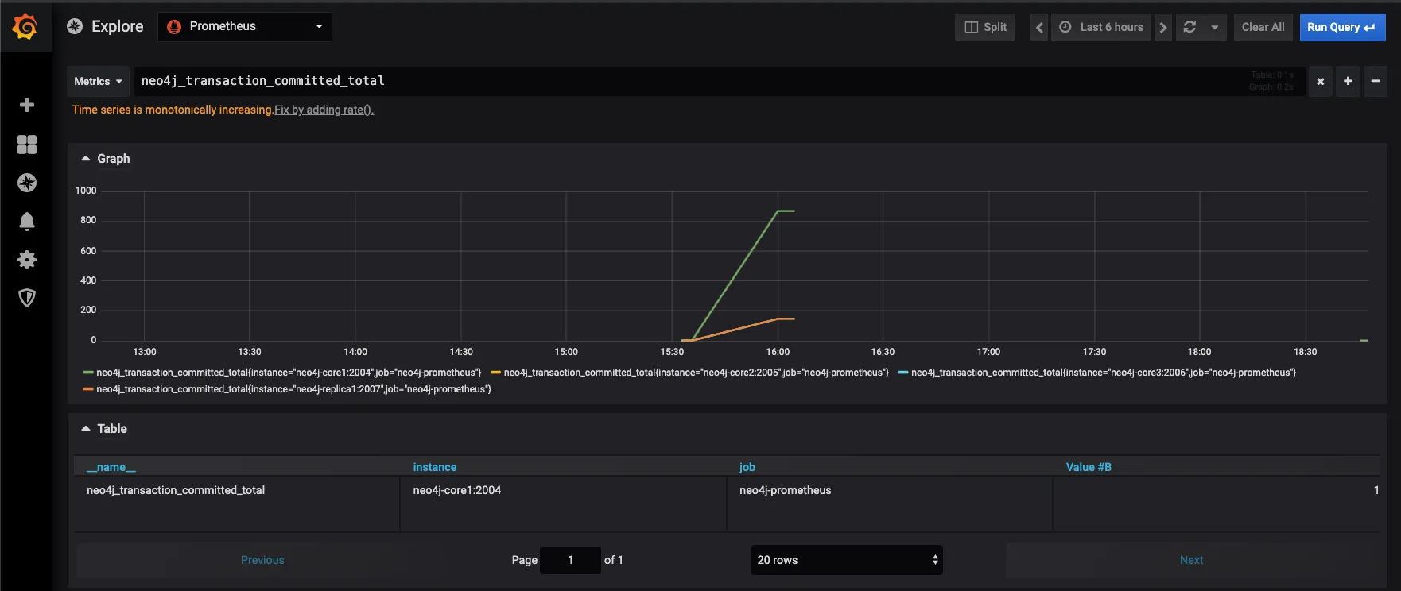Screen dimensions: 1401x591
Task: Click the Run Query button
Action: (1342, 27)
